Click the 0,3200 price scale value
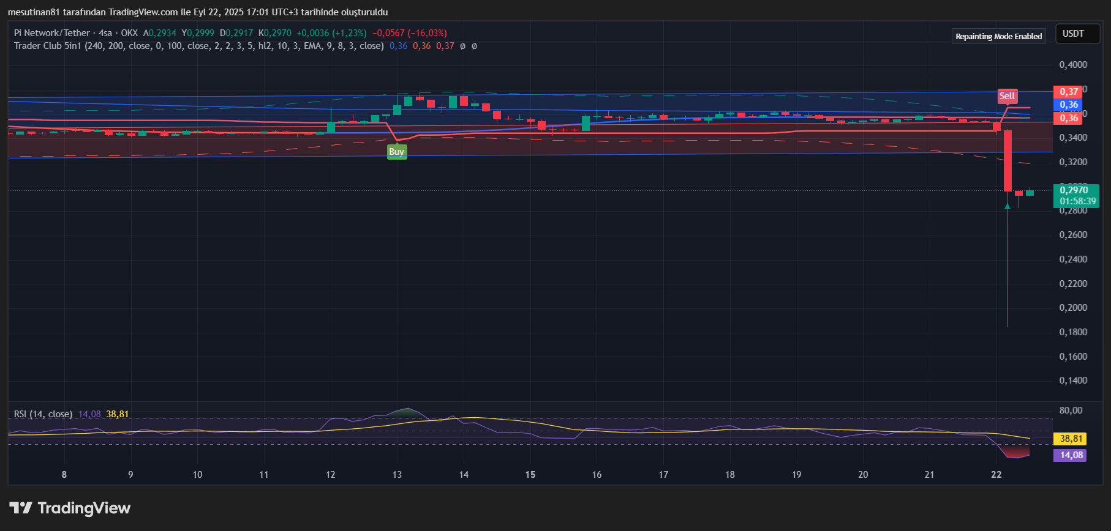Screen dimensions: 1111x531 click(1073, 162)
